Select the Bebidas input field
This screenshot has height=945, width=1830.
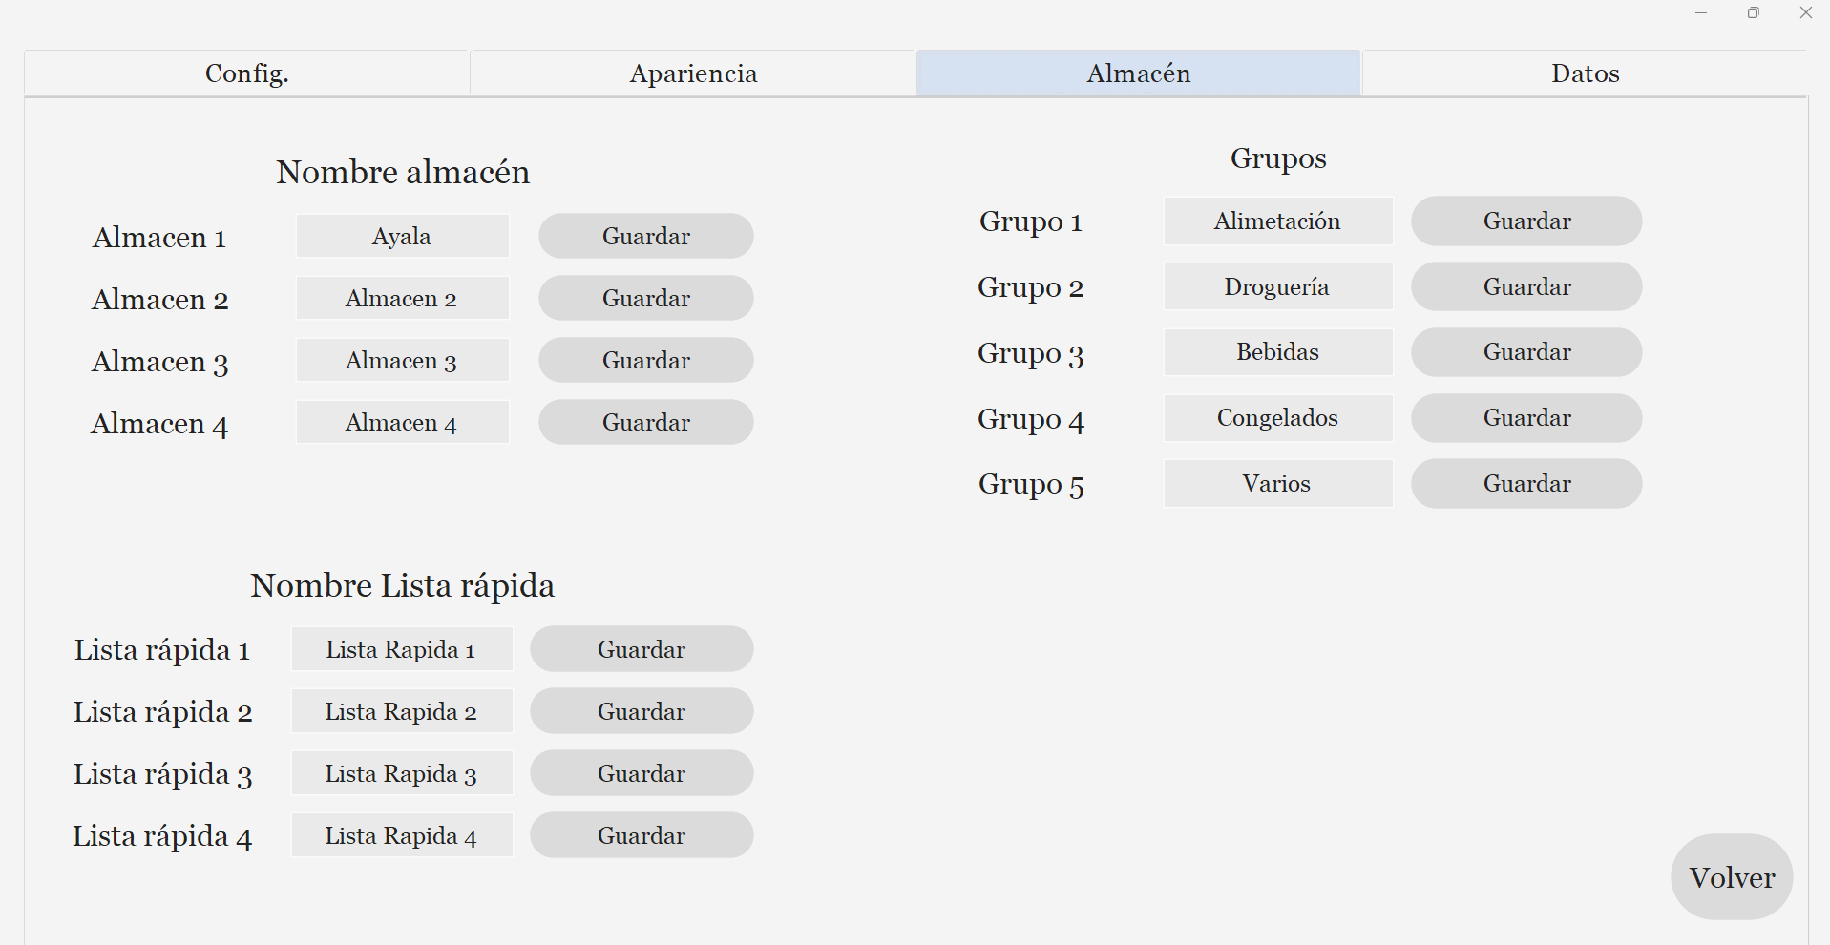pyautogui.click(x=1278, y=352)
